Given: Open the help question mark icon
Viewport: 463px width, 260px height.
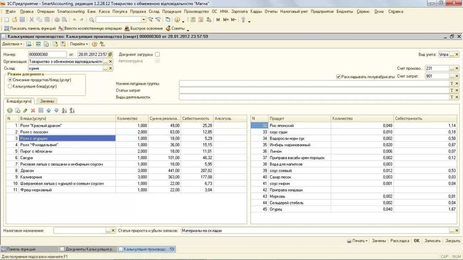Looking at the screenshot, I should [94, 44].
